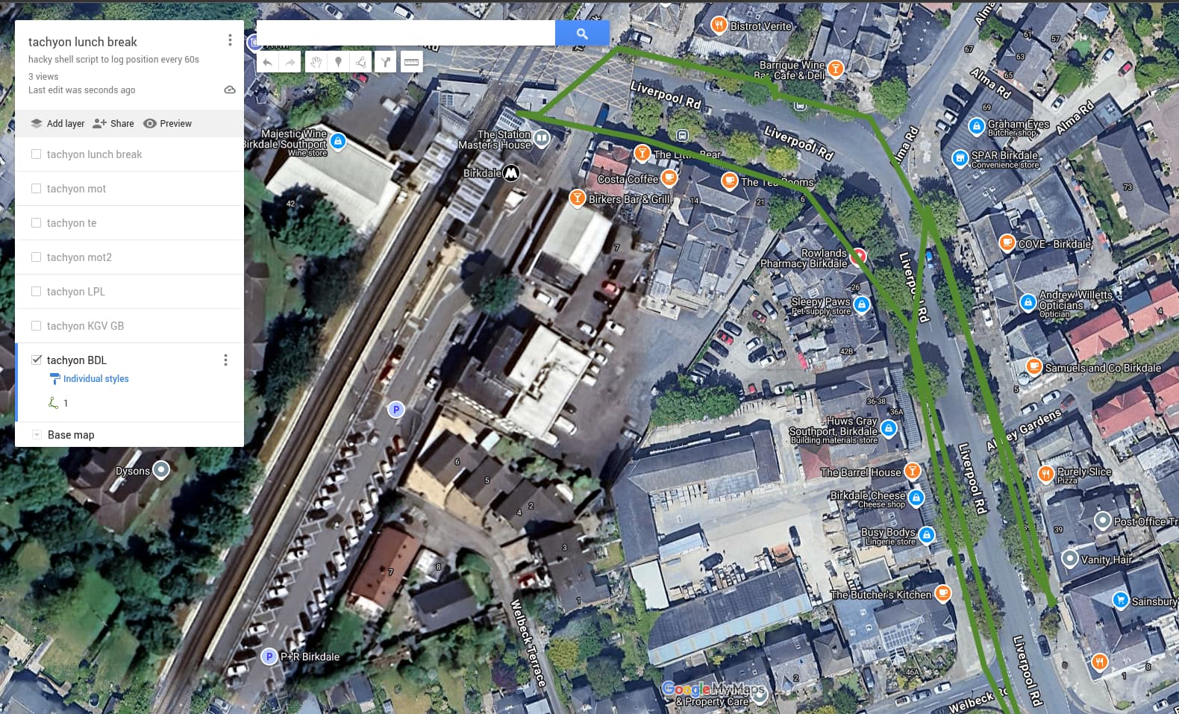
Task: Click the tachyon KGV GB layer name
Action: 85,326
